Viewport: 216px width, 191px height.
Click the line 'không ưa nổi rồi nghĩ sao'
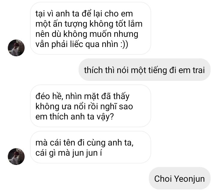[84, 107]
